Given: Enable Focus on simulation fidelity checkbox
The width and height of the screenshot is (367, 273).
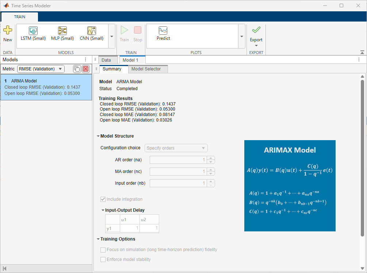Looking at the screenshot, I should click(103, 250).
